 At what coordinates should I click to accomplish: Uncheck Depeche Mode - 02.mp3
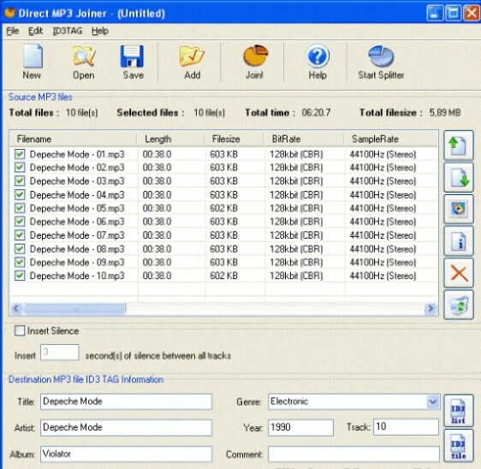tap(20, 167)
